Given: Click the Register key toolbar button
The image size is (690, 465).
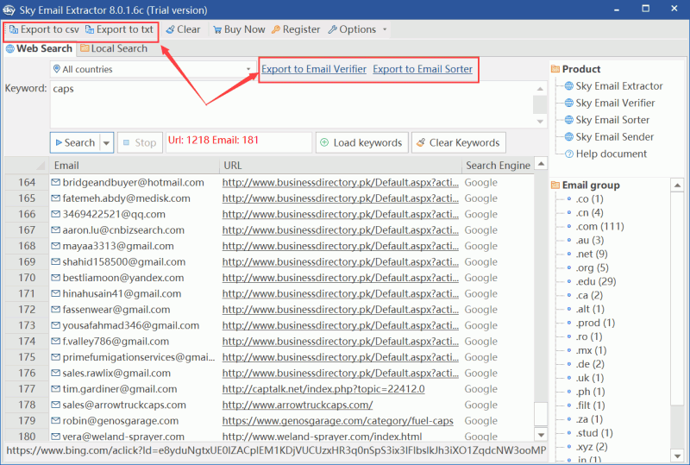Looking at the screenshot, I should [x=296, y=29].
